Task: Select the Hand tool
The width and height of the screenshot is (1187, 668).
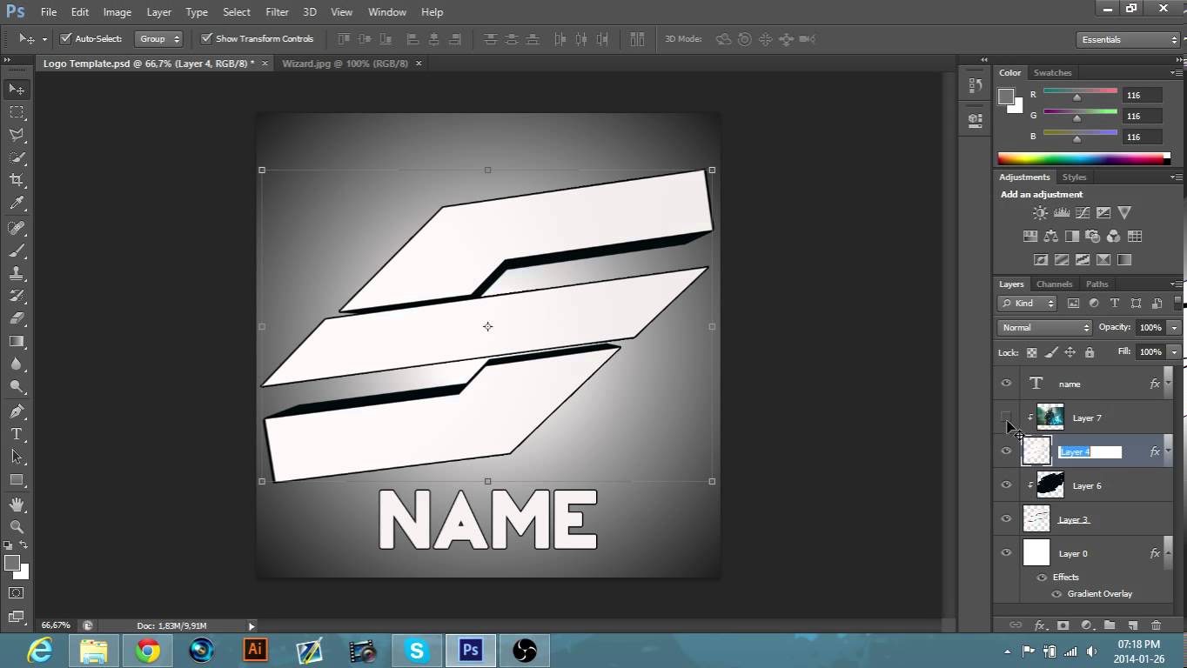Action: 17,504
